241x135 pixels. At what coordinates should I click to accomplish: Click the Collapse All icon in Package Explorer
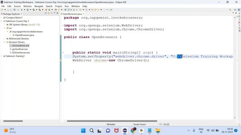[46, 13]
